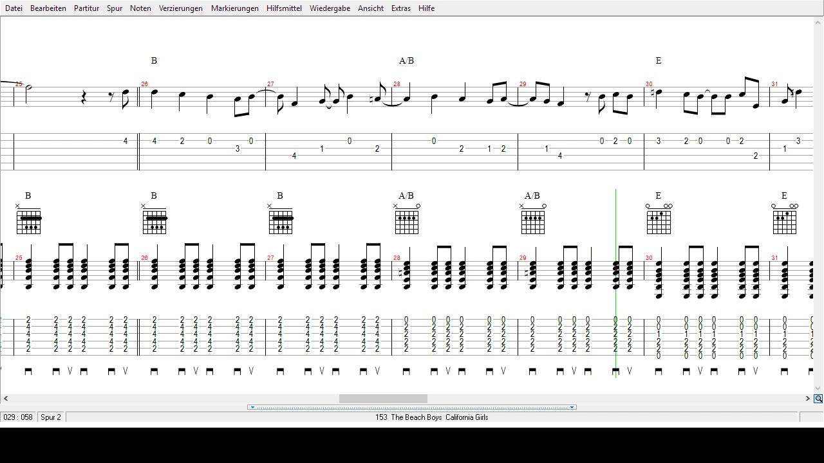
Task: Click the 'A/B' chord name in upper track
Action: tap(406, 60)
